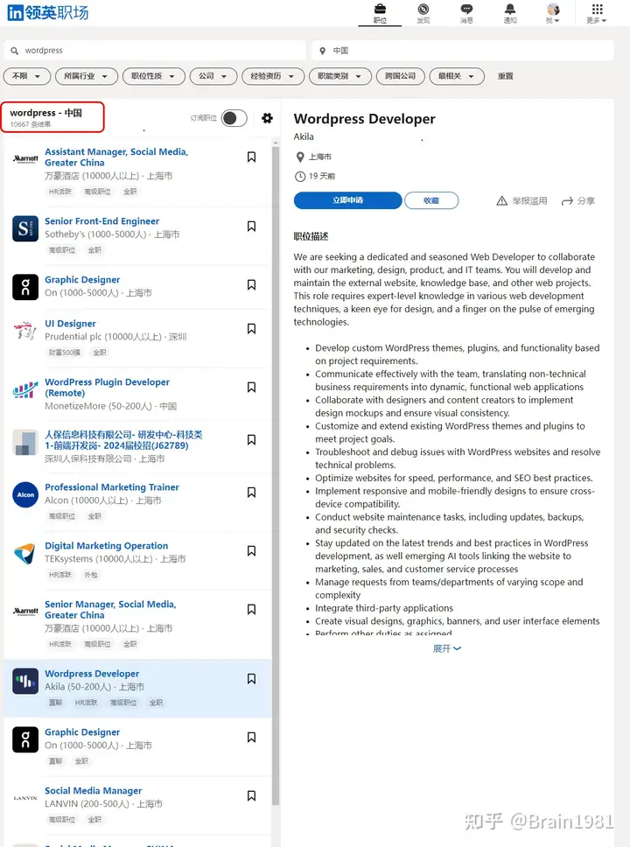Open Professional Marketing Trainer listing
Viewport: 630px width, 847px height.
pos(112,486)
